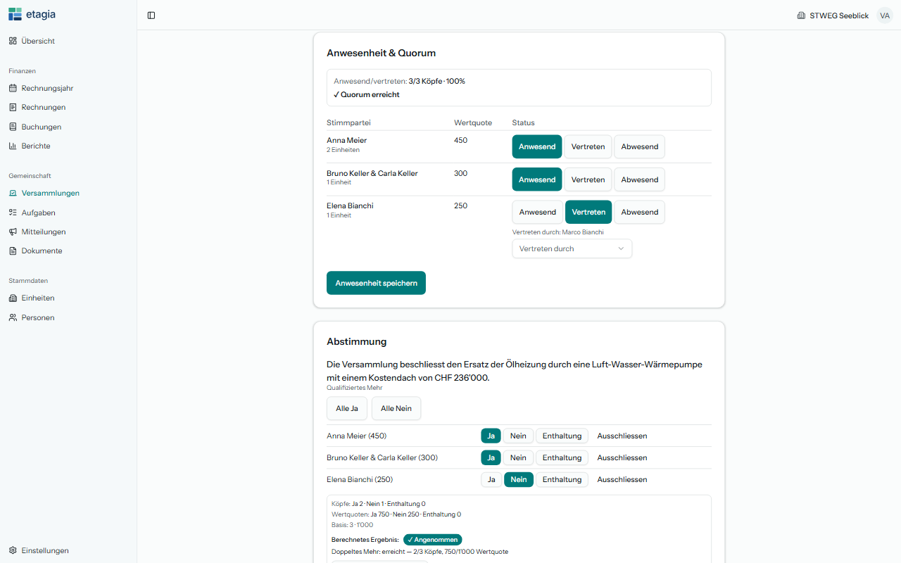Viewport: 901px width, 563px height.
Task: Click Ausschliessen for Elena Bianchi
Action: [x=622, y=479]
